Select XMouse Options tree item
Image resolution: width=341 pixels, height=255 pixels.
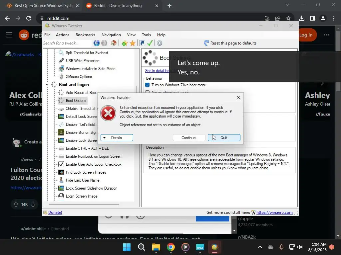(x=79, y=77)
